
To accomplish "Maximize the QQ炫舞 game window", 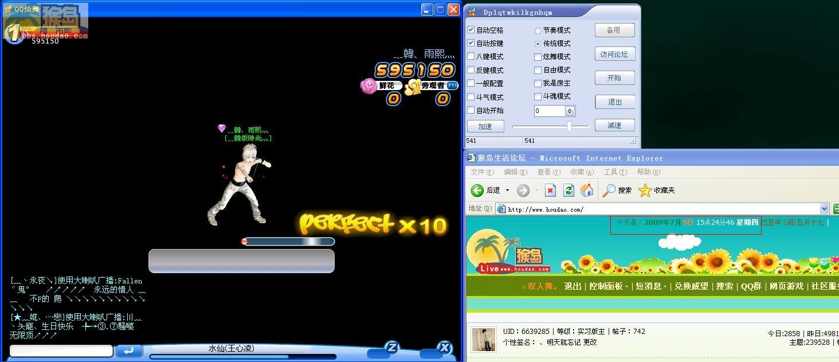I will pyautogui.click(x=440, y=10).
